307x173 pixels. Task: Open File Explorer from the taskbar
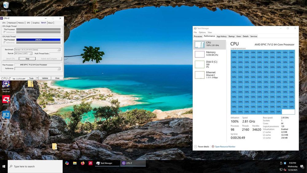pos(75,163)
